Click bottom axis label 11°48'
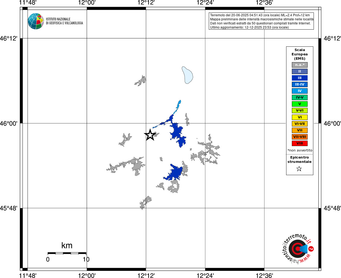 coord(28,276)
